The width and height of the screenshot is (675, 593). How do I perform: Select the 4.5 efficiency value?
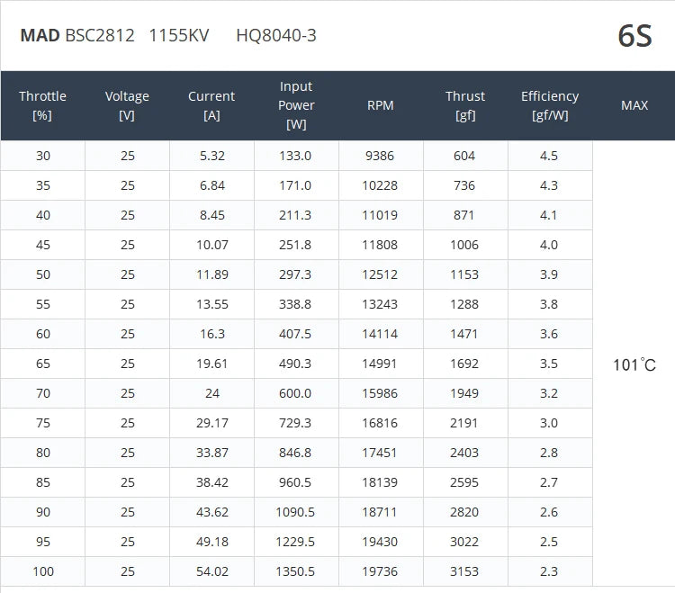(x=549, y=156)
